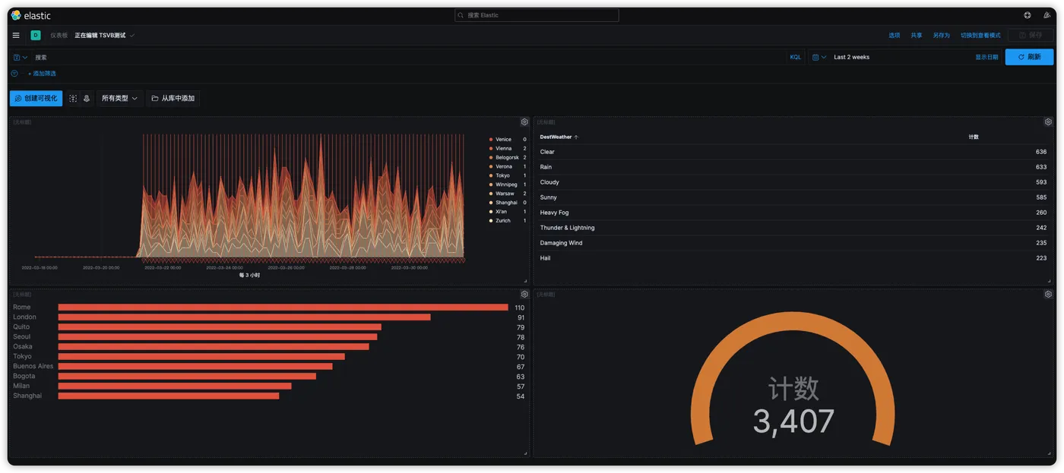Click the blue 刷新 button

tap(1029, 57)
